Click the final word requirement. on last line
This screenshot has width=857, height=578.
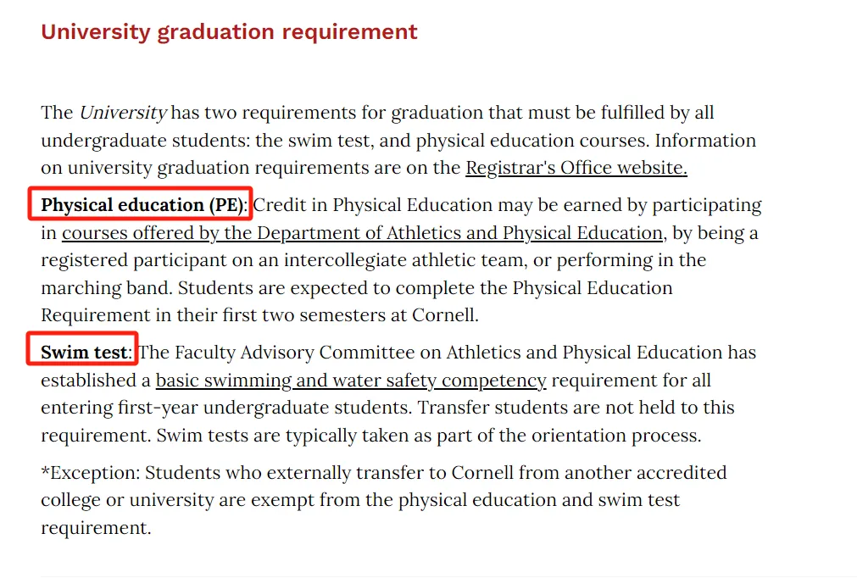(x=96, y=528)
